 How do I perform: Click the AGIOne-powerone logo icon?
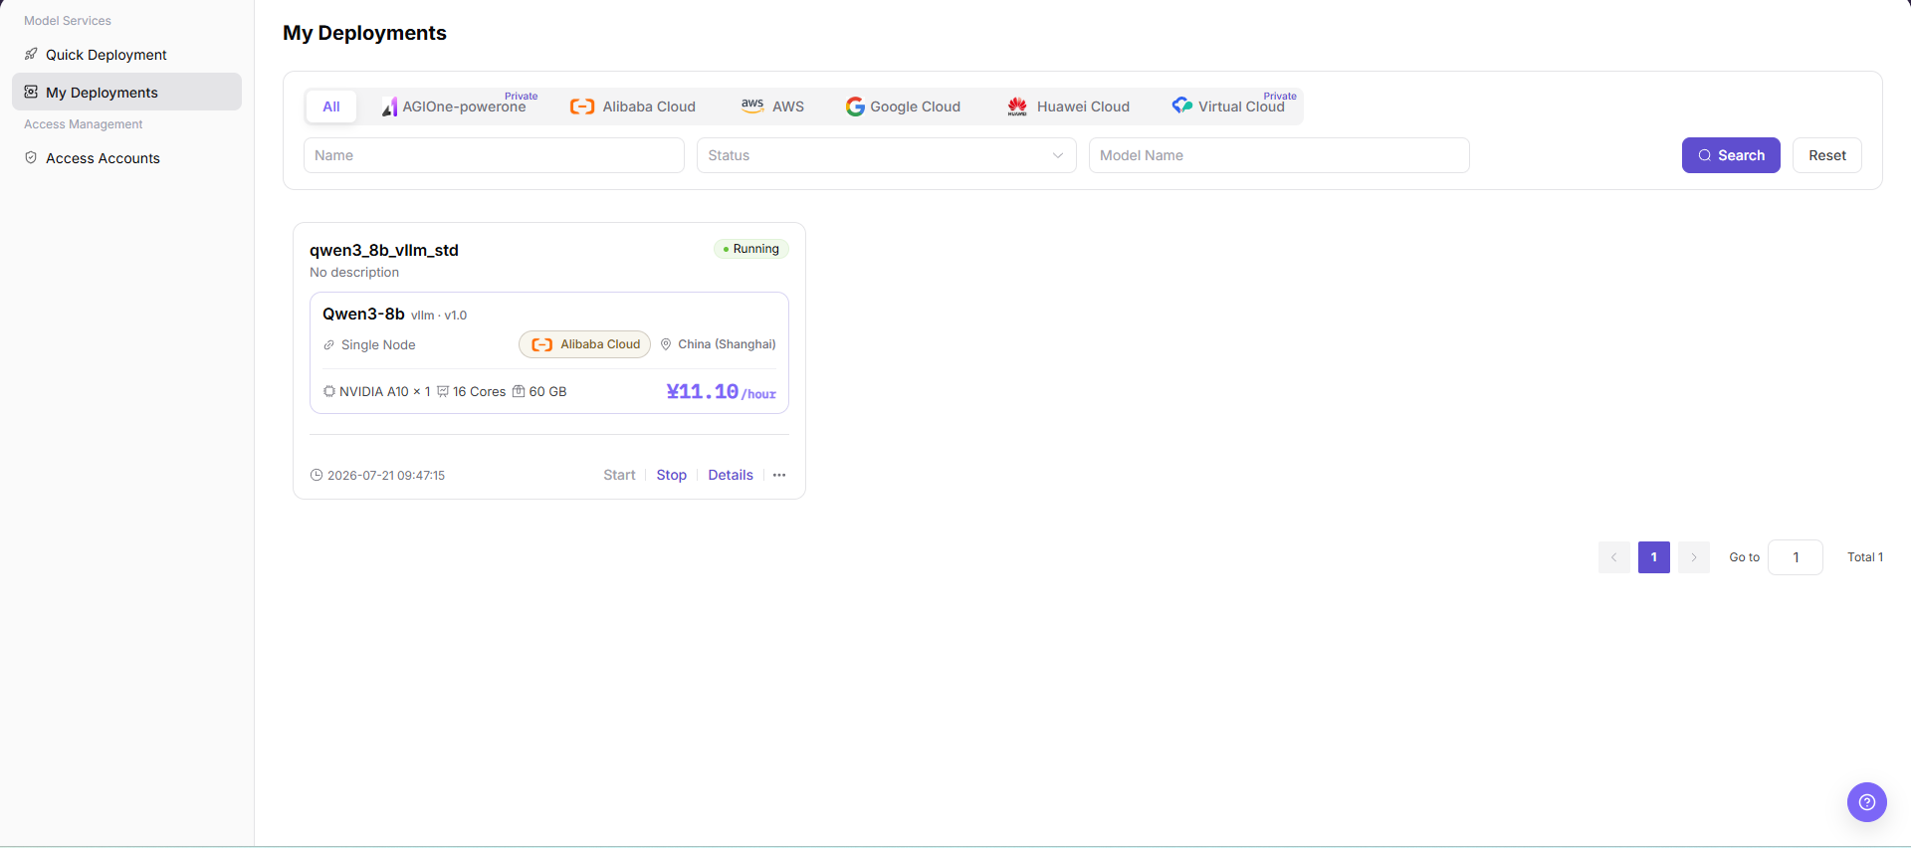tap(390, 106)
